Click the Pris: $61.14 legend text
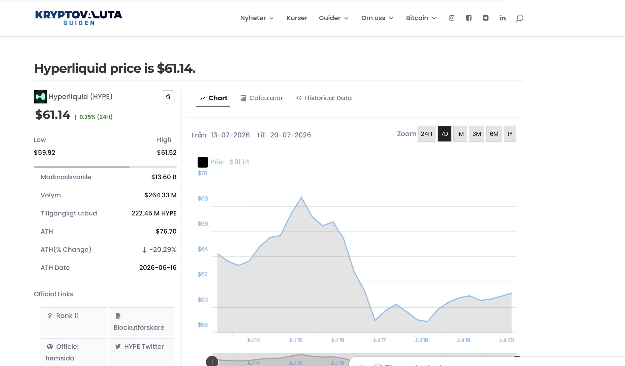The height and width of the screenshot is (366, 625). tap(230, 162)
